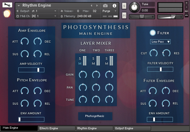190x132 pixels.
Task: Open the Midi Ch dropdown
Action: pos(37,16)
